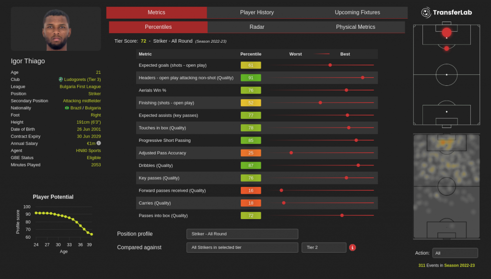The image size is (491, 279).
Task: Expand the Tier 2 dropdown
Action: [x=324, y=247]
